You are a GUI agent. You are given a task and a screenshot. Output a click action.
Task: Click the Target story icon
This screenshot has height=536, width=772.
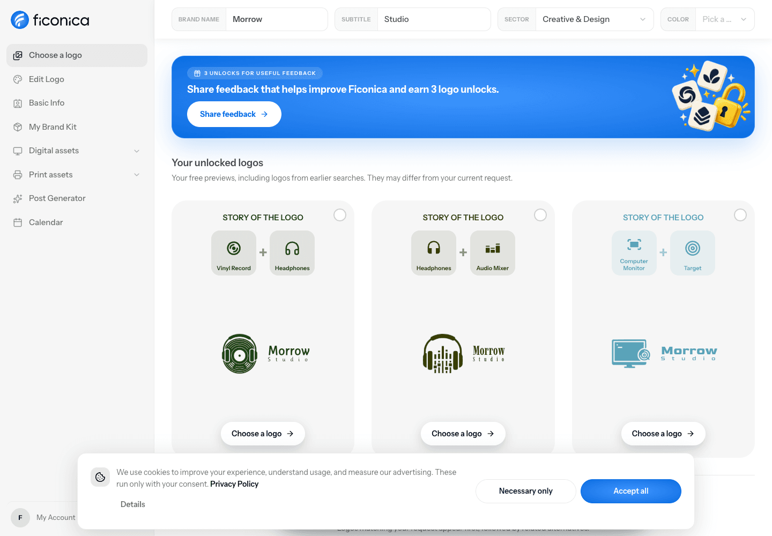(693, 248)
